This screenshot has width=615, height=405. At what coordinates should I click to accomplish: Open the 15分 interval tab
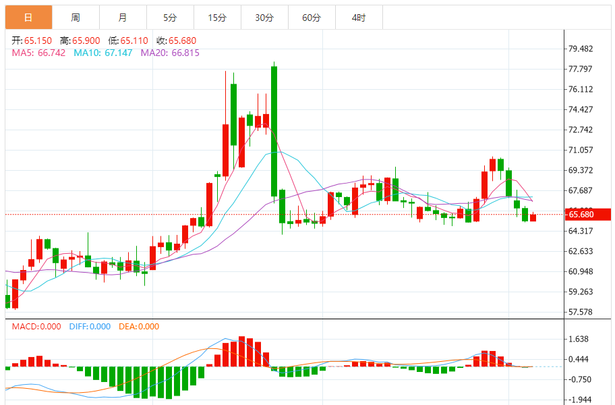click(217, 18)
